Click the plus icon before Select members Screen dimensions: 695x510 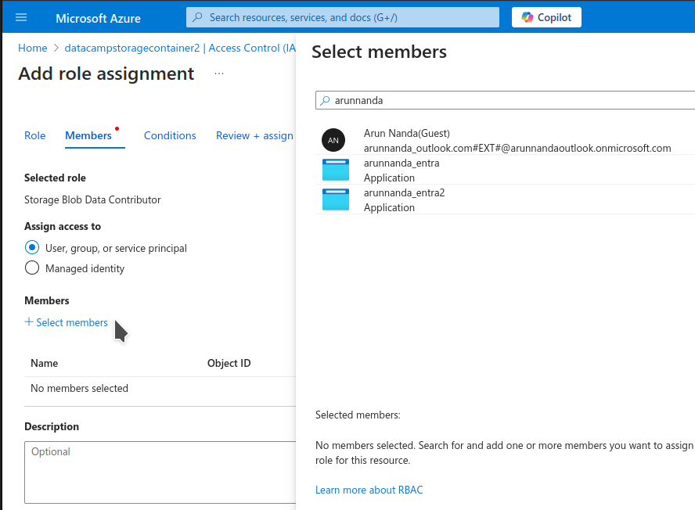29,322
